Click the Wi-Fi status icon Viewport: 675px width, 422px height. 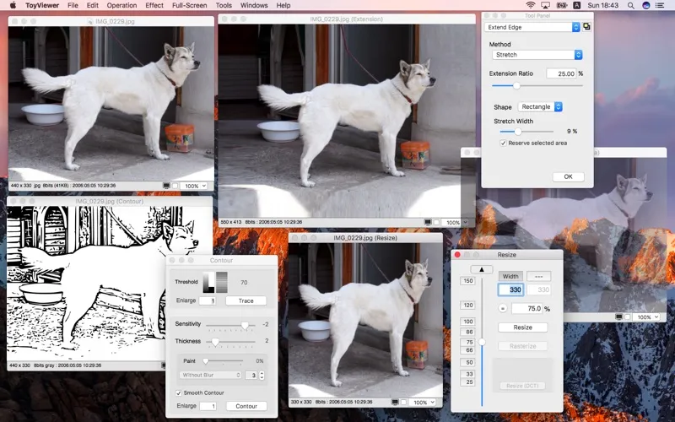531,5
